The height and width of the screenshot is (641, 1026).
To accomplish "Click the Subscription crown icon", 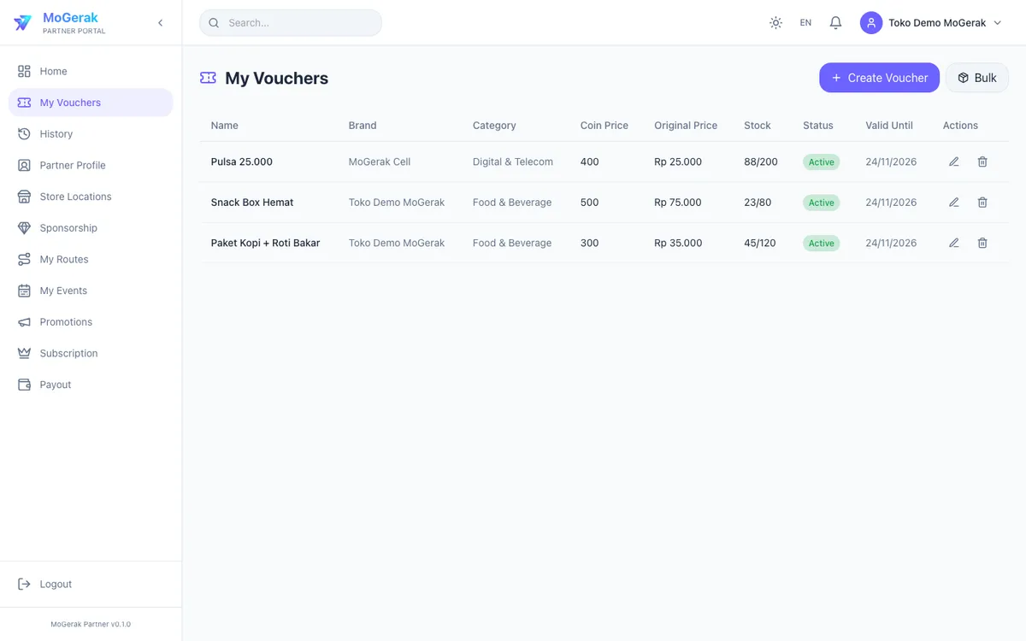I will [x=24, y=353].
